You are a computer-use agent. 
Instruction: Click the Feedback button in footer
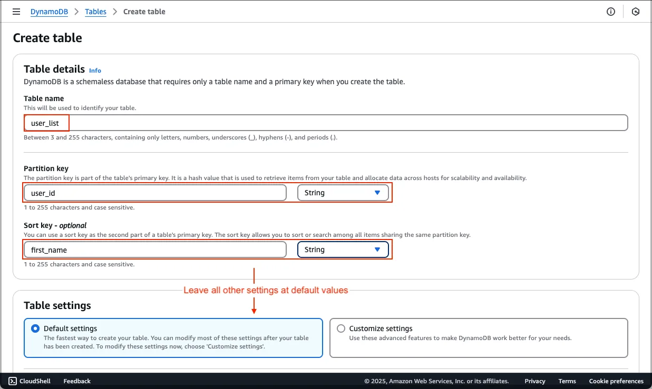click(77, 381)
